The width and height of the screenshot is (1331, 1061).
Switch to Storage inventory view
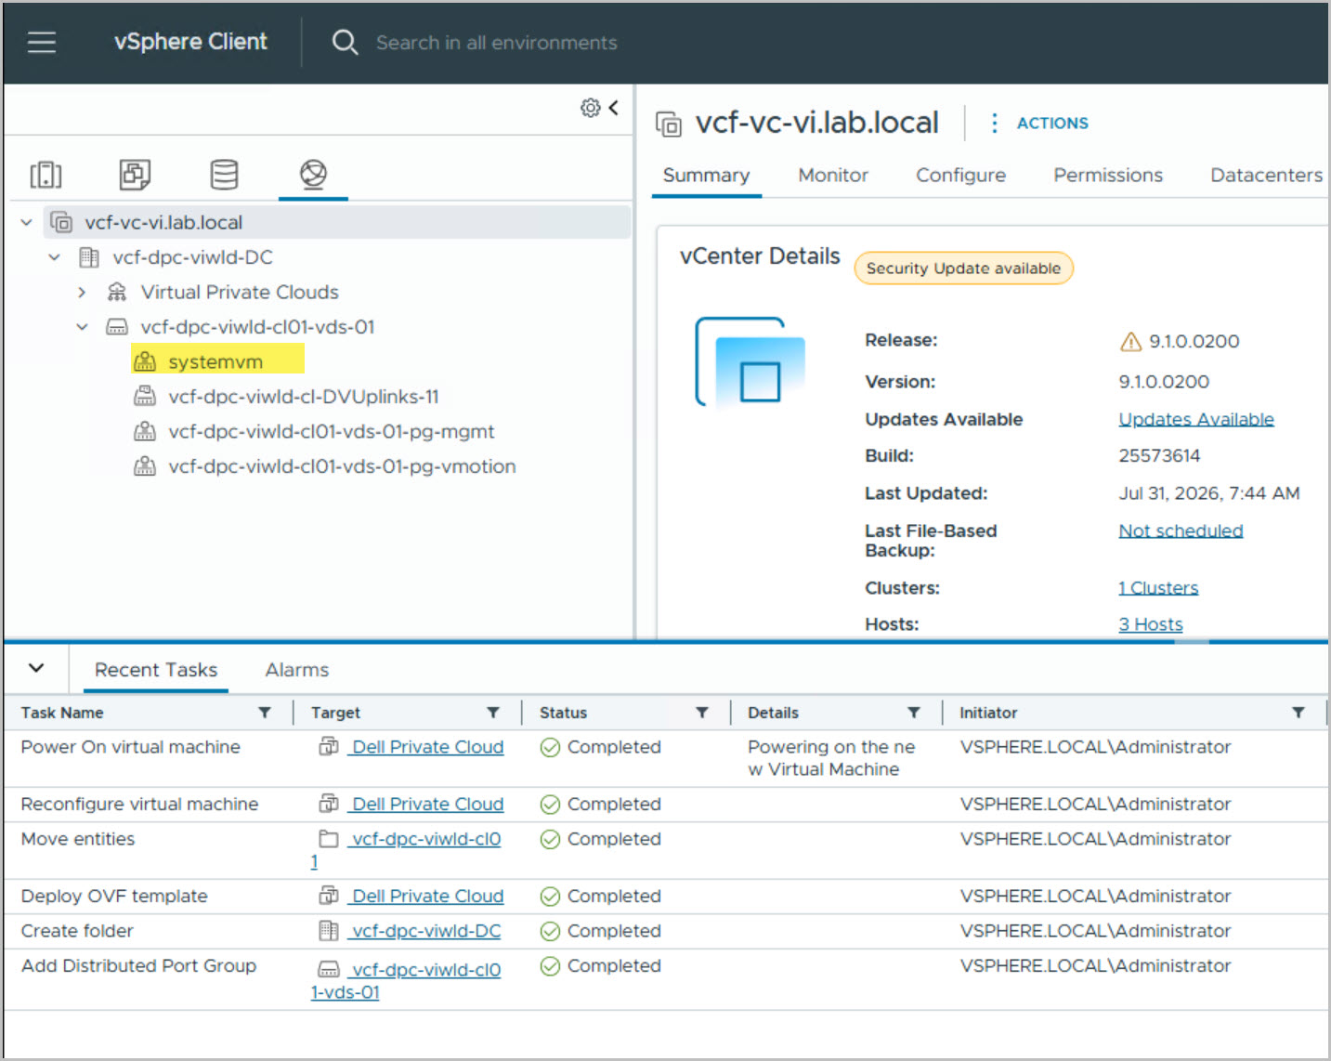pos(224,175)
